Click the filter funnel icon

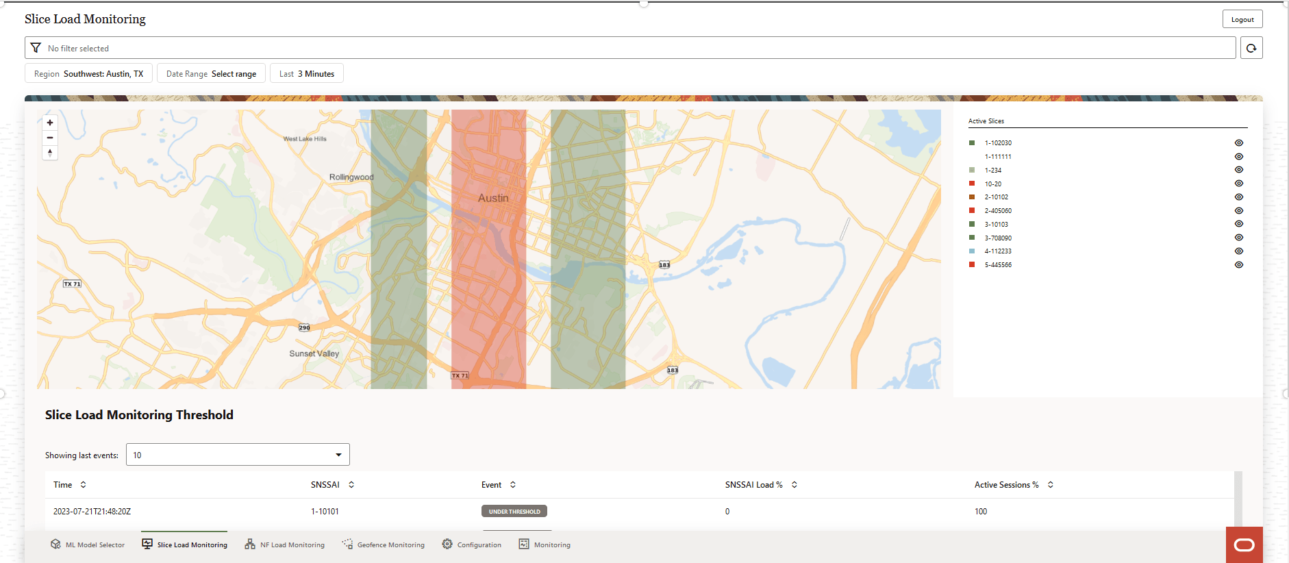[36, 48]
